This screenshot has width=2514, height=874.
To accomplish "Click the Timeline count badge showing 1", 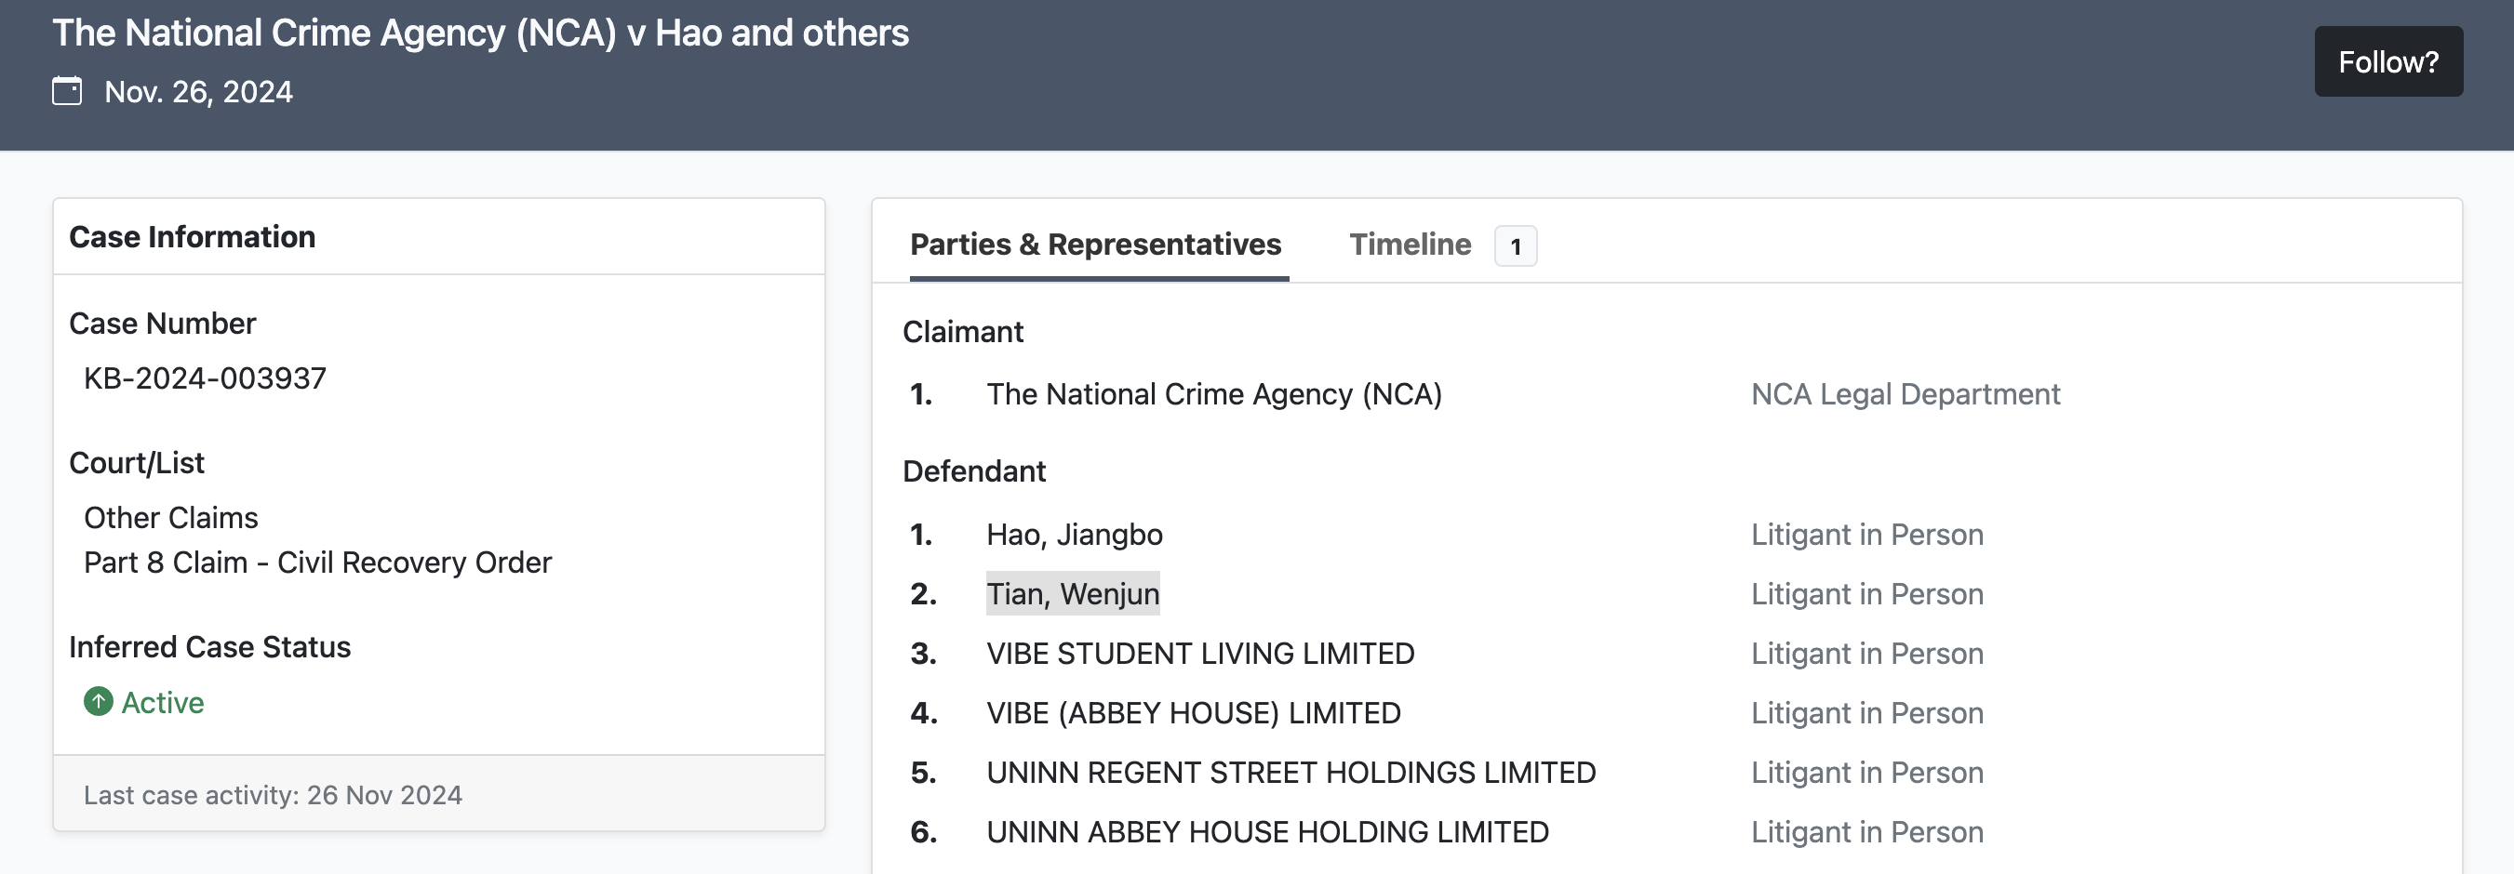I will (x=1515, y=245).
